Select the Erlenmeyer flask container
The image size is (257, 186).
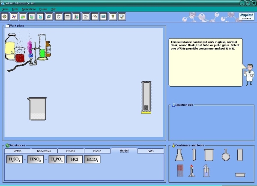179,155
